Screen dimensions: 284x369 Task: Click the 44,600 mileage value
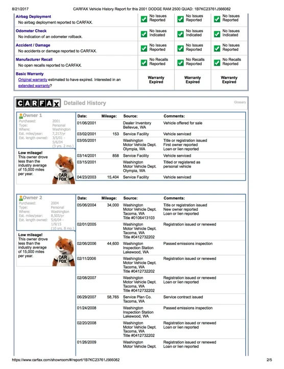(x=113, y=243)
